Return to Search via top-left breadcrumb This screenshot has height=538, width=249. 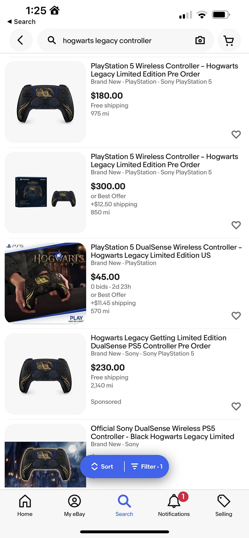[x=22, y=22]
